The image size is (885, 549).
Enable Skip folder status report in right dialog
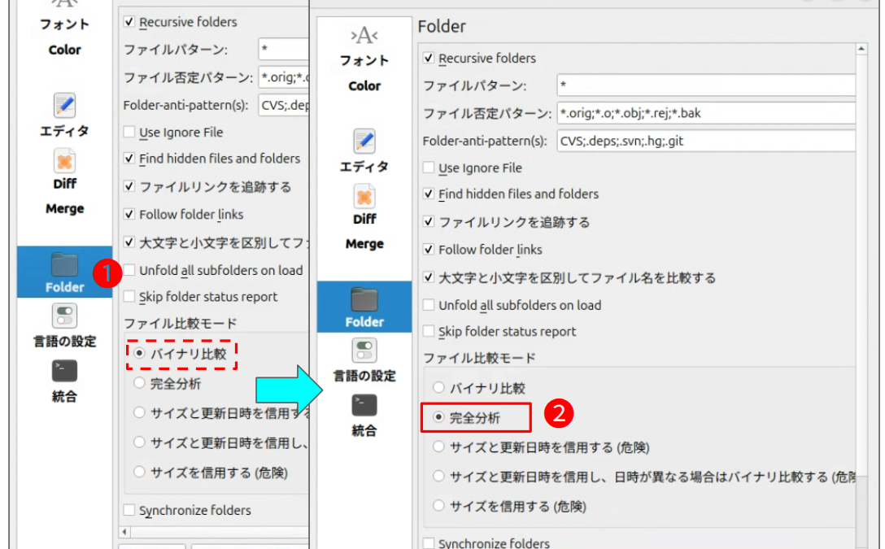pos(429,332)
